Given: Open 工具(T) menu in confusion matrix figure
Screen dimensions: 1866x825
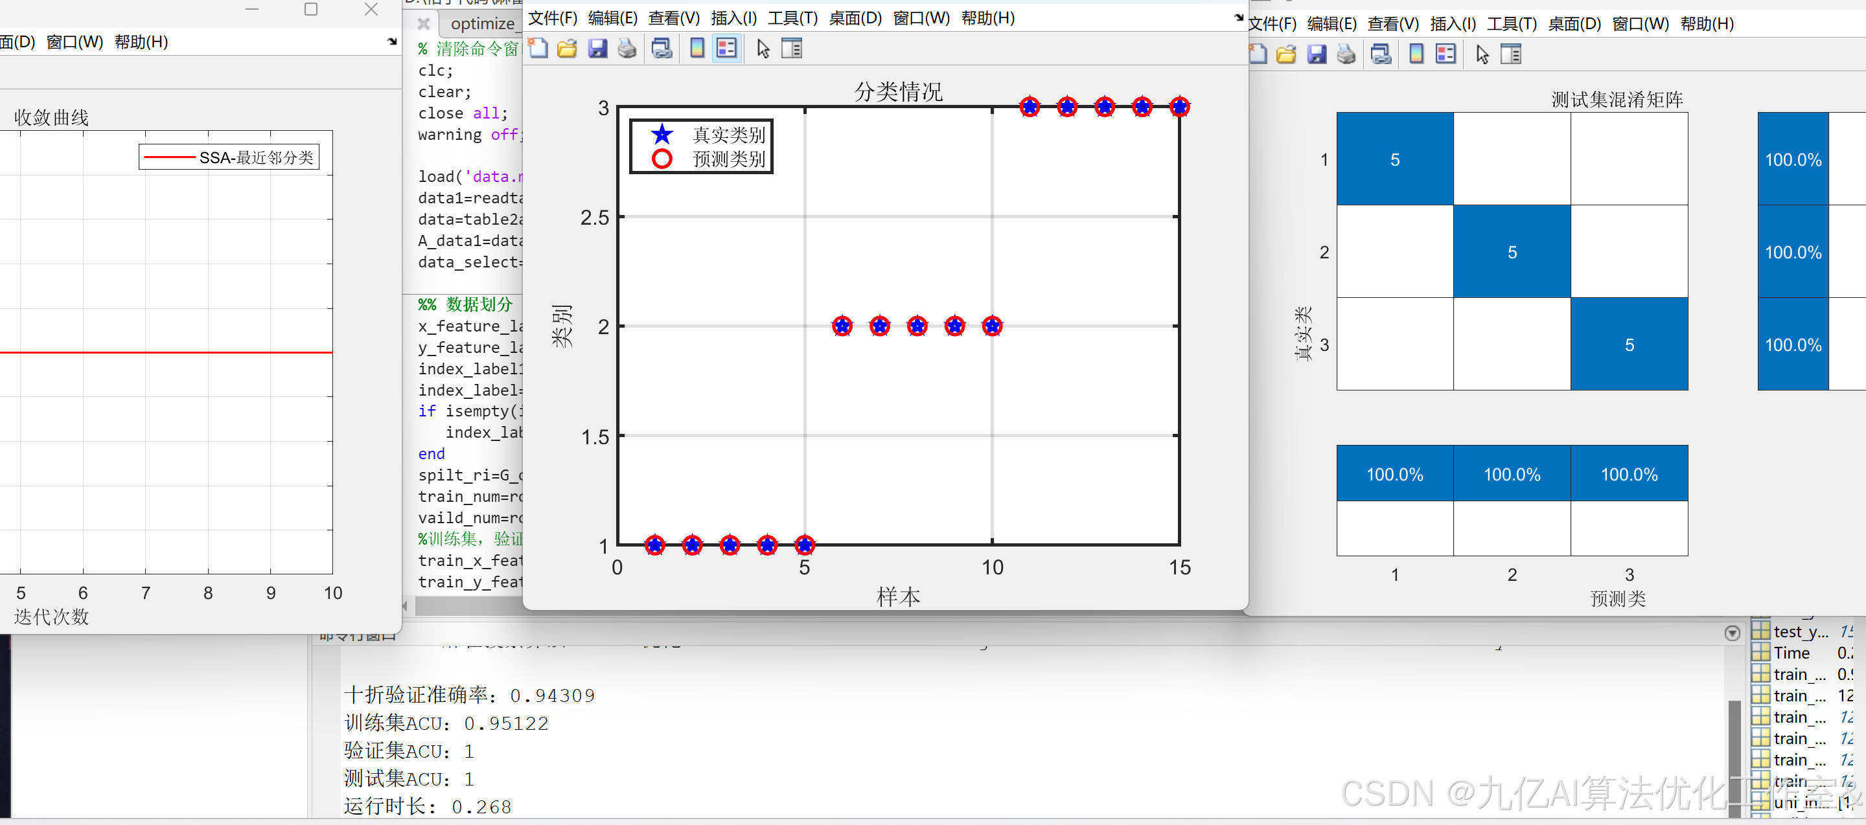Looking at the screenshot, I should point(1511,24).
